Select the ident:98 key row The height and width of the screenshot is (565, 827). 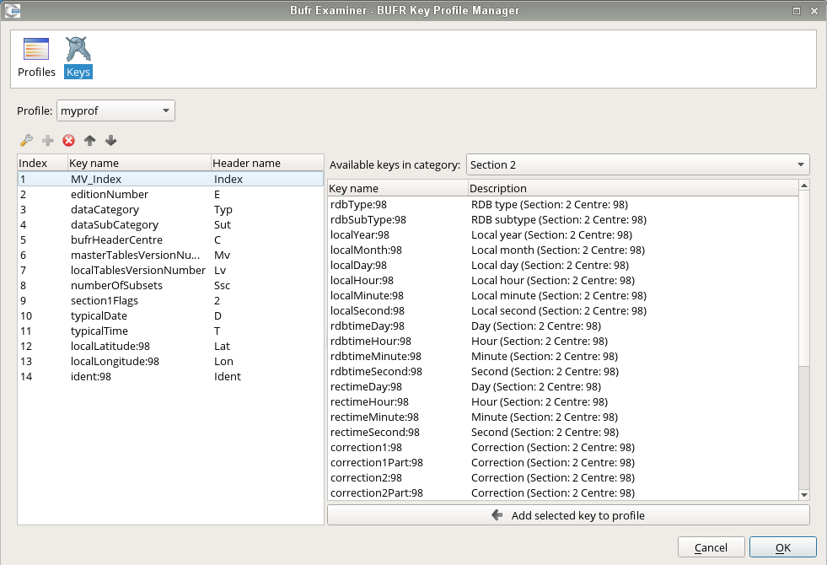click(170, 377)
